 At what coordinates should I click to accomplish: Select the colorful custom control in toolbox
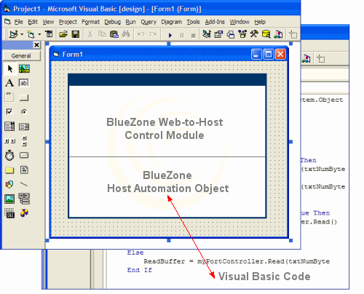24,213
